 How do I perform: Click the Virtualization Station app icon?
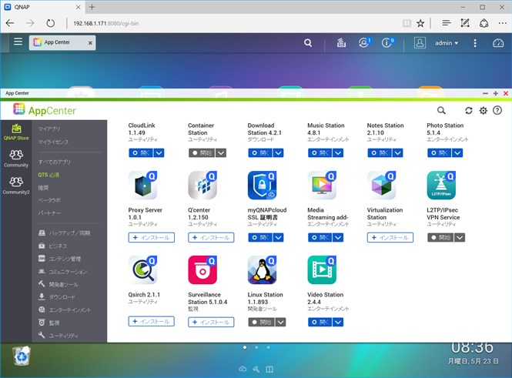point(382,185)
